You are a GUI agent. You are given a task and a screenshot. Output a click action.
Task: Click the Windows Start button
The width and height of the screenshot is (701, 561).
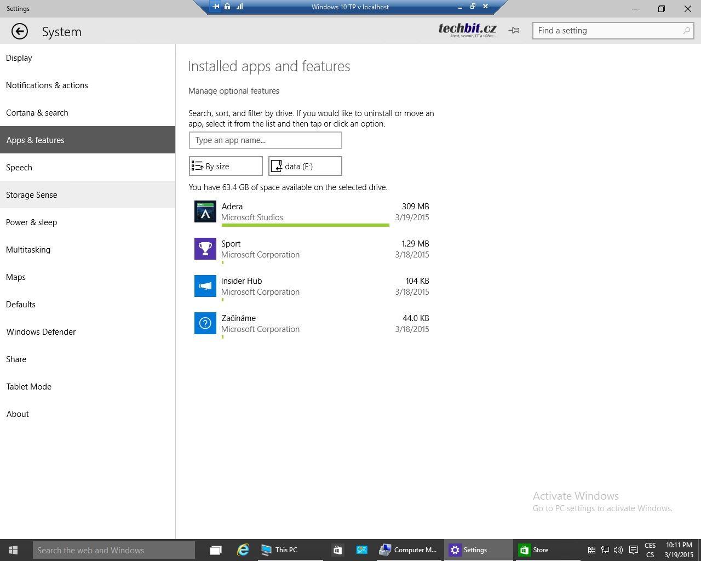[13, 550]
